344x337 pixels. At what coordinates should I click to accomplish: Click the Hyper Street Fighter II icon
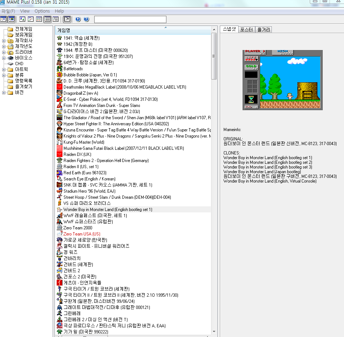(x=60, y=123)
